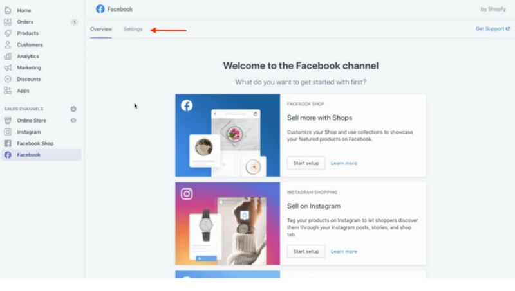The height and width of the screenshot is (291, 515).
Task: Click the by Shopify text
Action: point(493,9)
